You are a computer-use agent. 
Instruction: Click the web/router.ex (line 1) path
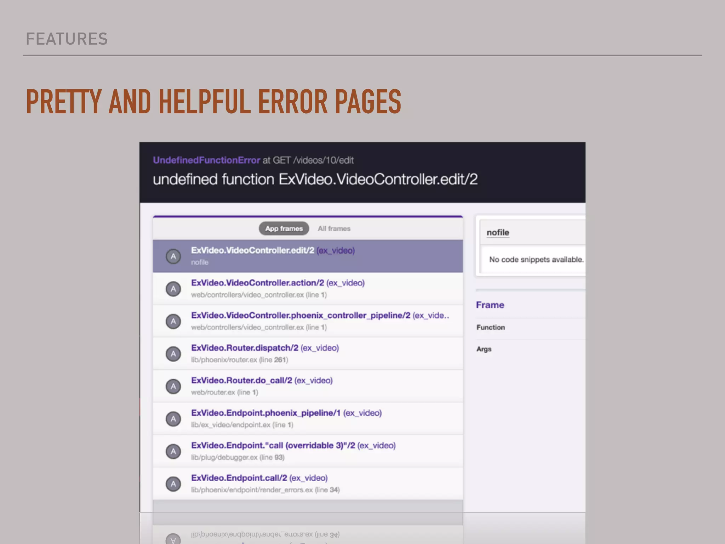point(225,392)
